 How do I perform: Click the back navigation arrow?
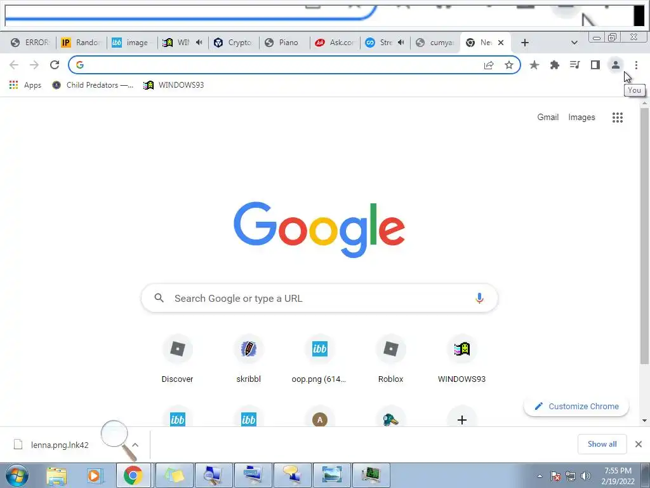tap(14, 65)
